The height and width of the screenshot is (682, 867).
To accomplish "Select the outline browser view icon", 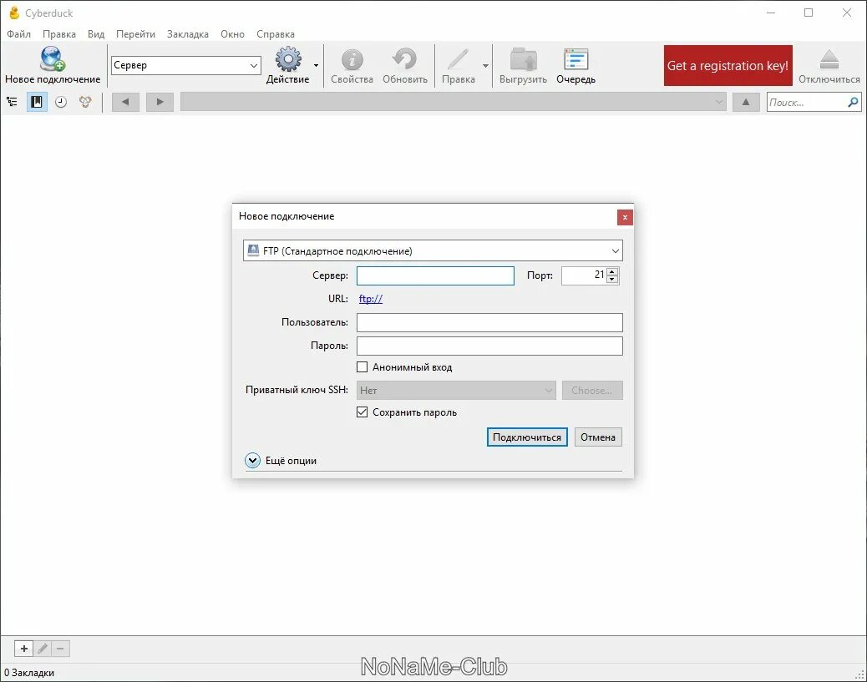I will tap(12, 101).
